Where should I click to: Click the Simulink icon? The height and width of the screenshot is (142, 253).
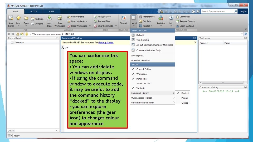tap(124, 18)
